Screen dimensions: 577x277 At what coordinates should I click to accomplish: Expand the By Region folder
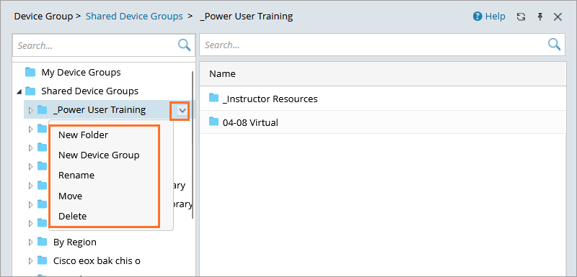pyautogui.click(x=31, y=242)
